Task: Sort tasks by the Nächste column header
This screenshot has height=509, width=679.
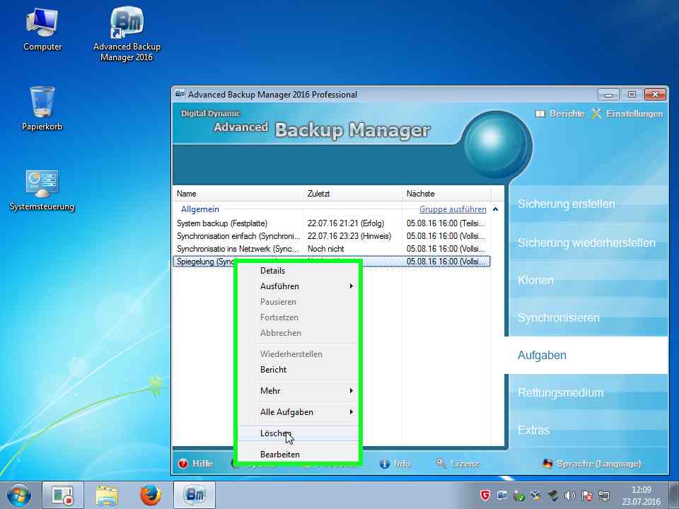Action: (446, 194)
